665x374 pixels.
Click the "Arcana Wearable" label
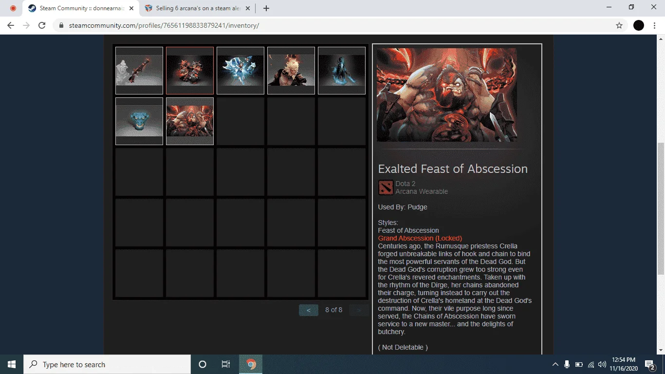422,191
